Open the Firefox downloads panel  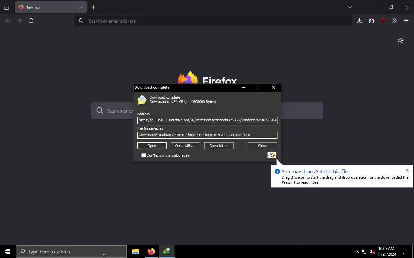coord(360,21)
